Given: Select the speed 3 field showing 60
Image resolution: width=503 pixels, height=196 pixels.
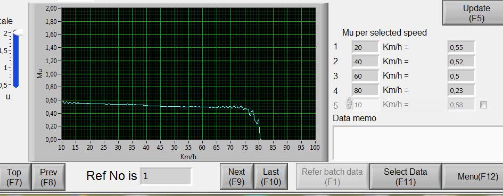Looking at the screenshot, I should (365, 76).
